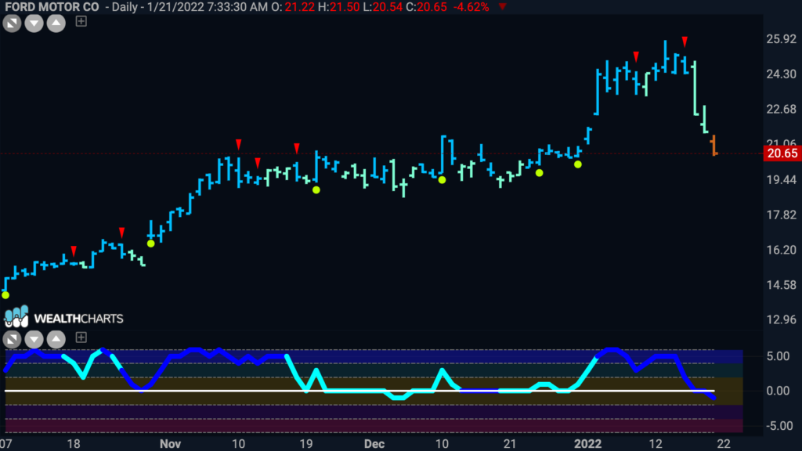Move the price pane up with its up-arrow button
The width and height of the screenshot is (802, 451).
(56, 23)
